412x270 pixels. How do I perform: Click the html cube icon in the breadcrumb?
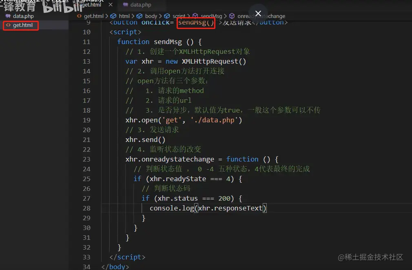[113, 16]
